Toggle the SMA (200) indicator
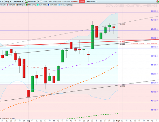 point(31,5)
